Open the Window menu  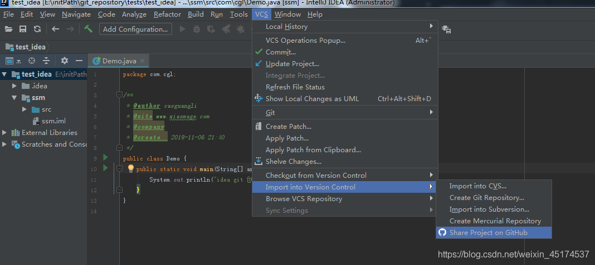[x=287, y=14]
